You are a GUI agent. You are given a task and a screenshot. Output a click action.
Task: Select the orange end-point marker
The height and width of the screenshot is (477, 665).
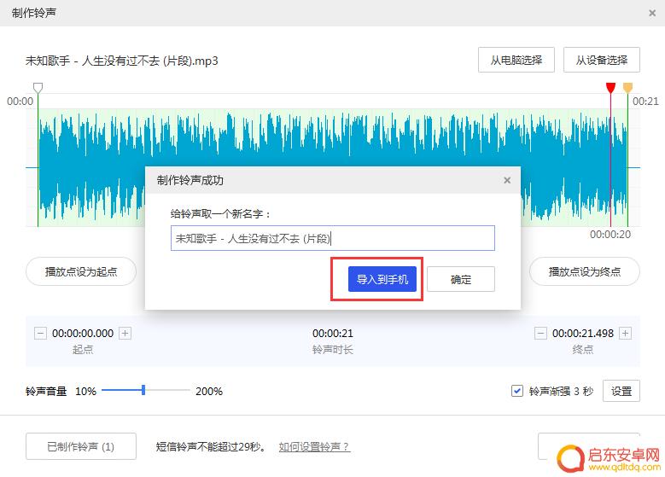[627, 88]
